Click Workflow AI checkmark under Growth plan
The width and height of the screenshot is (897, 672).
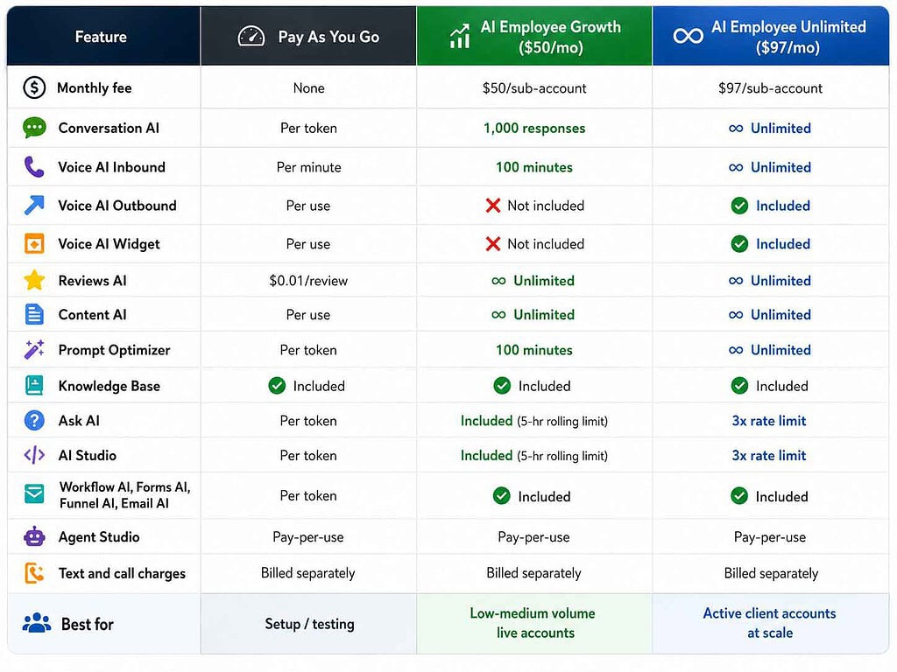click(x=502, y=496)
